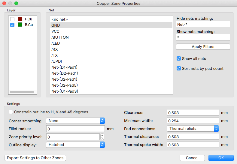This screenshot has height=164, width=237.
Task: Disable Sort nets by pad count
Action: tap(179, 68)
